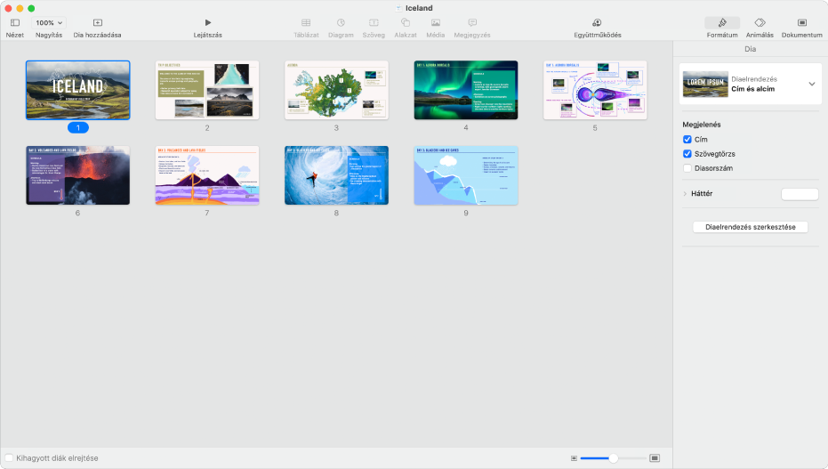Select slide 7 volcano cross-section thumbnail
Image resolution: width=828 pixels, height=469 pixels.
click(x=207, y=175)
